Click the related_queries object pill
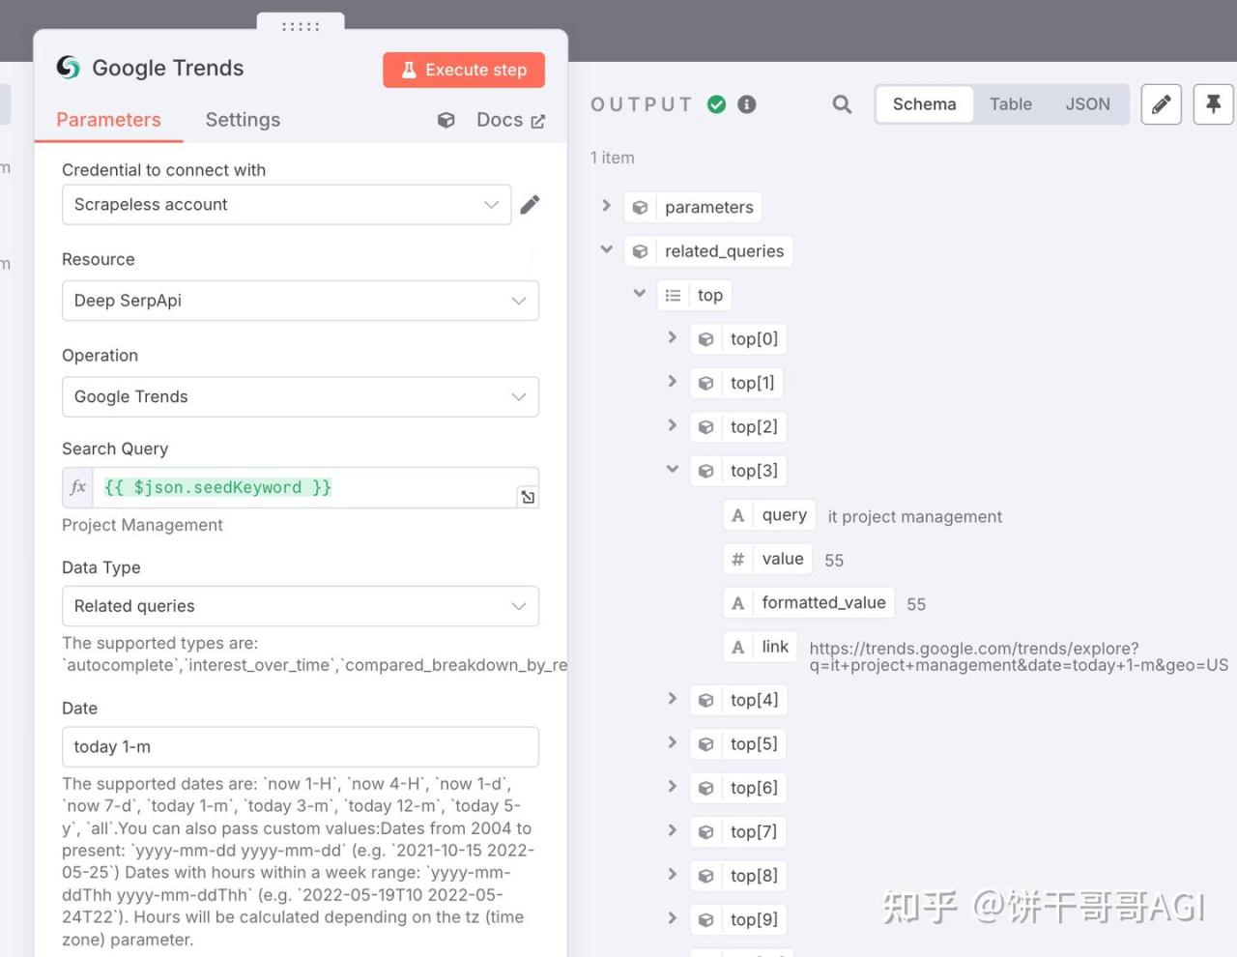 point(708,251)
